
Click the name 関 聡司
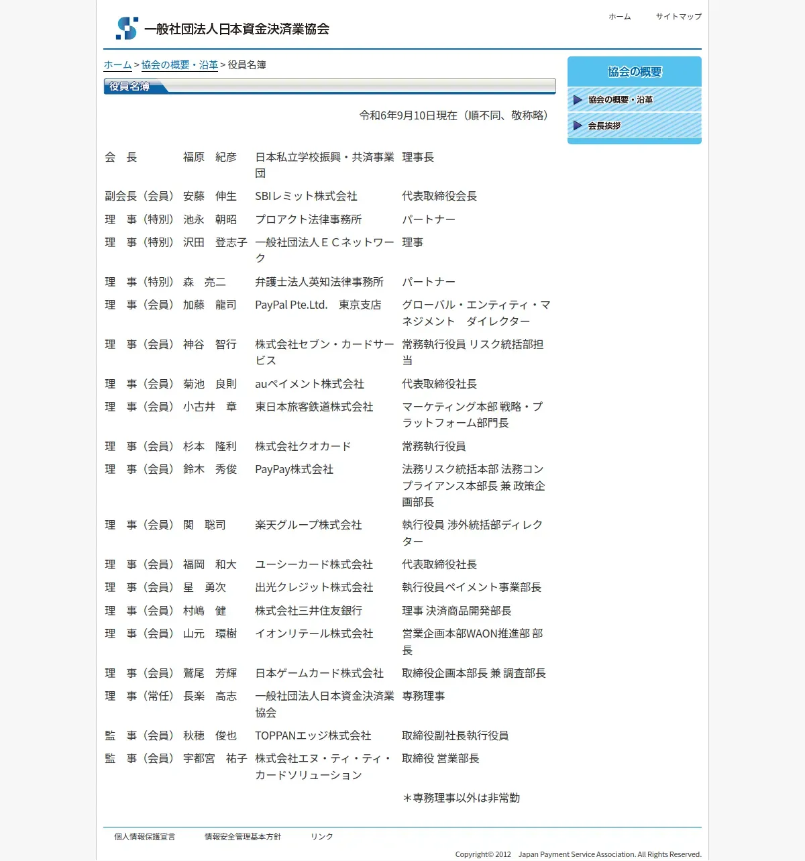click(x=205, y=525)
